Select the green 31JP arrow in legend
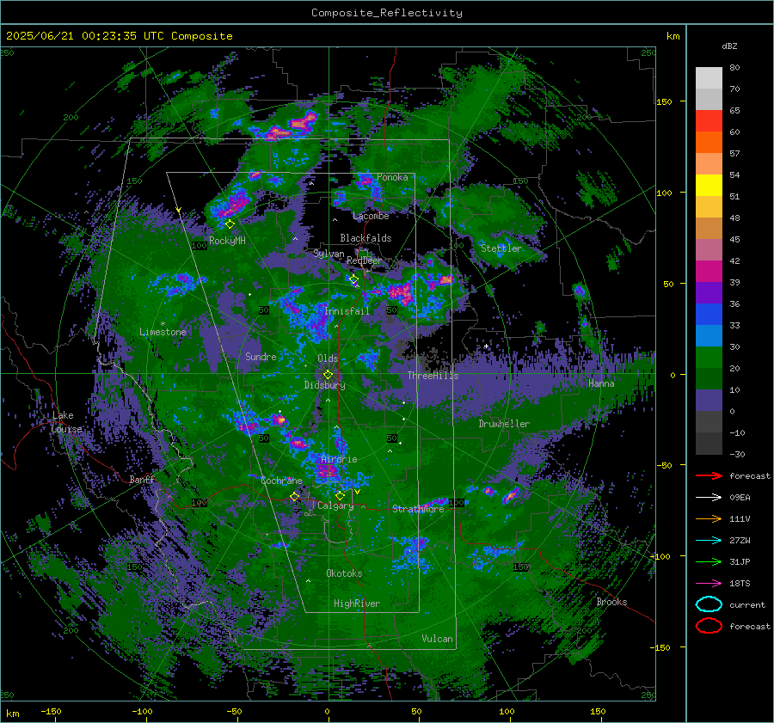This screenshot has width=774, height=723. [x=709, y=561]
